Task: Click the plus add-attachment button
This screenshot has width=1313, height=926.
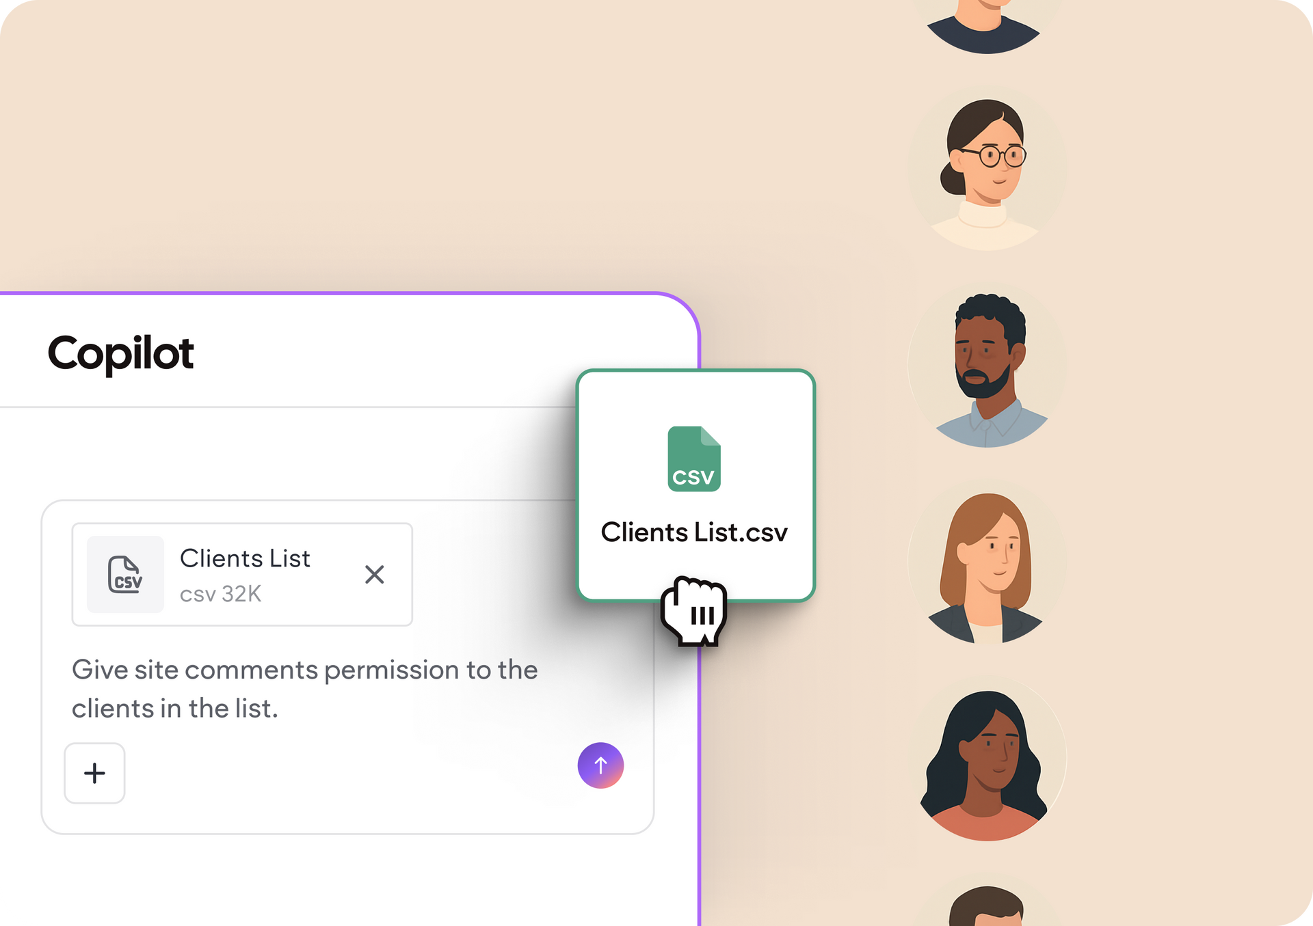Action: click(94, 773)
